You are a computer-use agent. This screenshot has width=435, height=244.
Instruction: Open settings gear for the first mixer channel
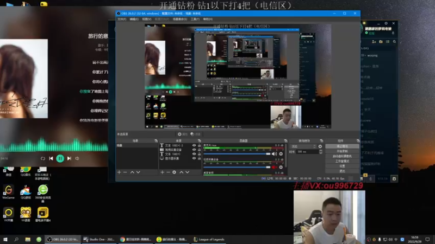click(x=281, y=154)
